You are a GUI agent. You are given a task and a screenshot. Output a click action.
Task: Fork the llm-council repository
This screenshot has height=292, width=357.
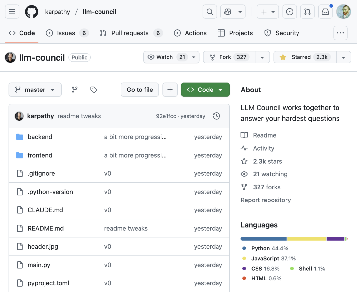click(x=229, y=57)
